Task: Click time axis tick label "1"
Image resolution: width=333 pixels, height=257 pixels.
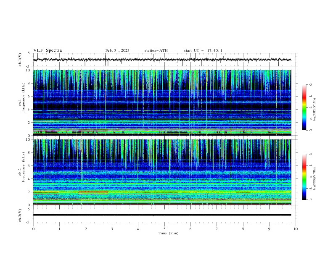Action: click(x=59, y=229)
